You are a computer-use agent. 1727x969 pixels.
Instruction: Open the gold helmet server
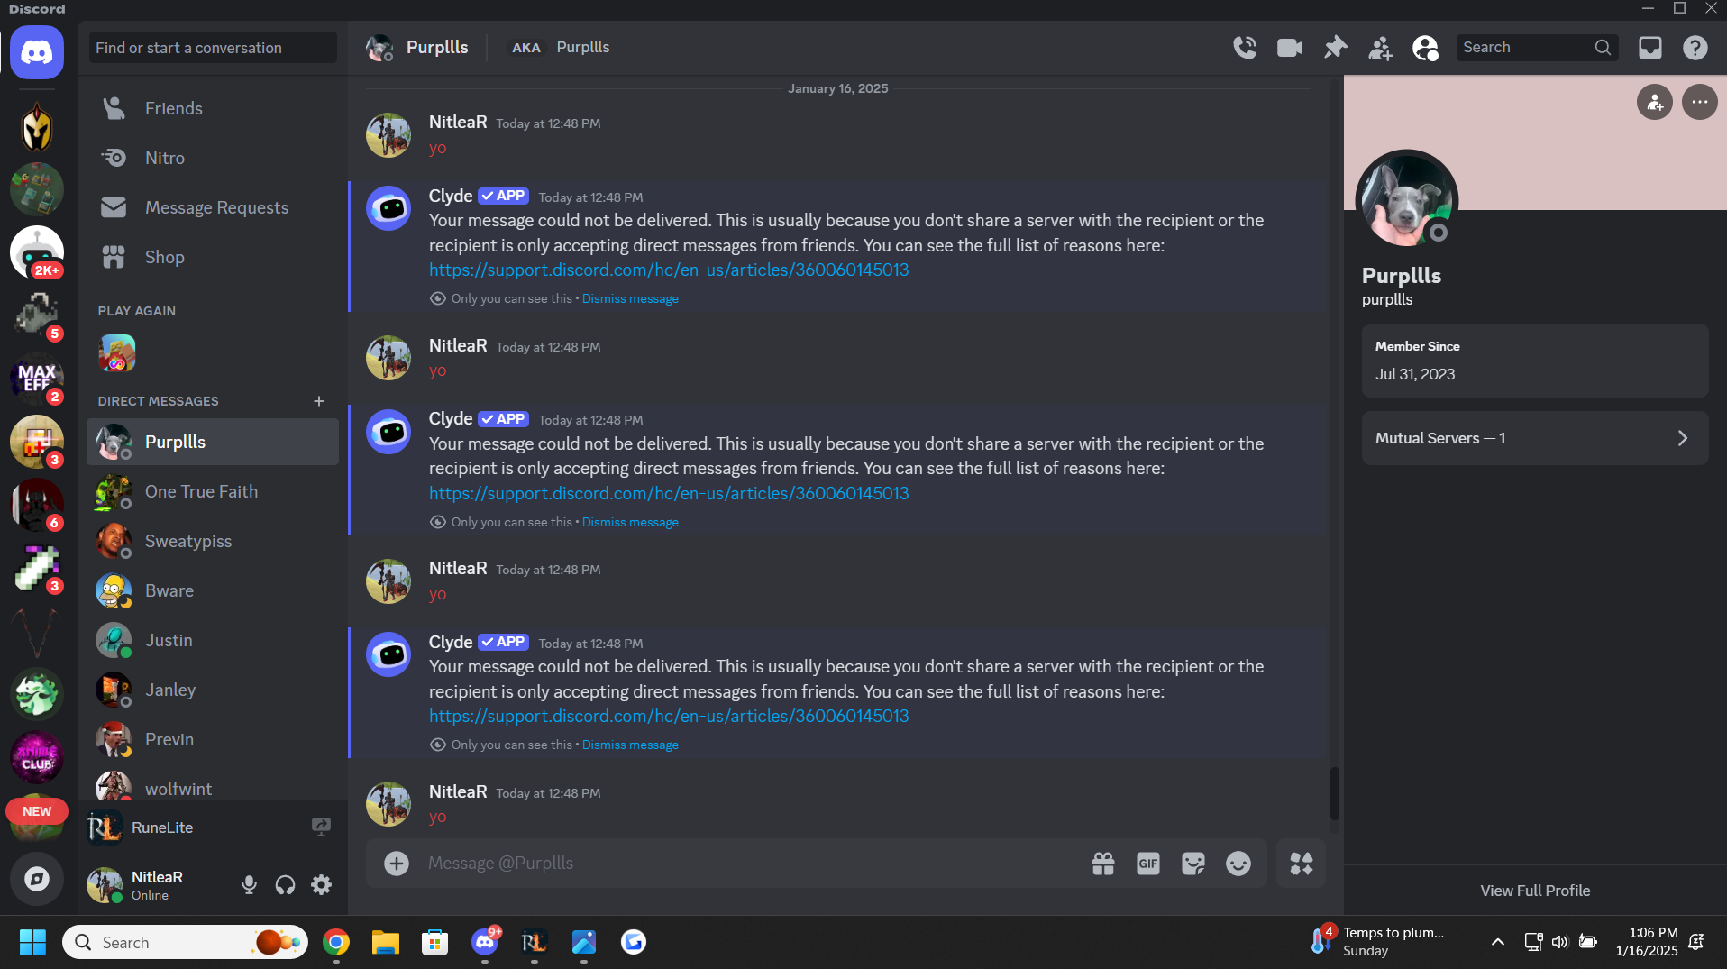tap(37, 126)
